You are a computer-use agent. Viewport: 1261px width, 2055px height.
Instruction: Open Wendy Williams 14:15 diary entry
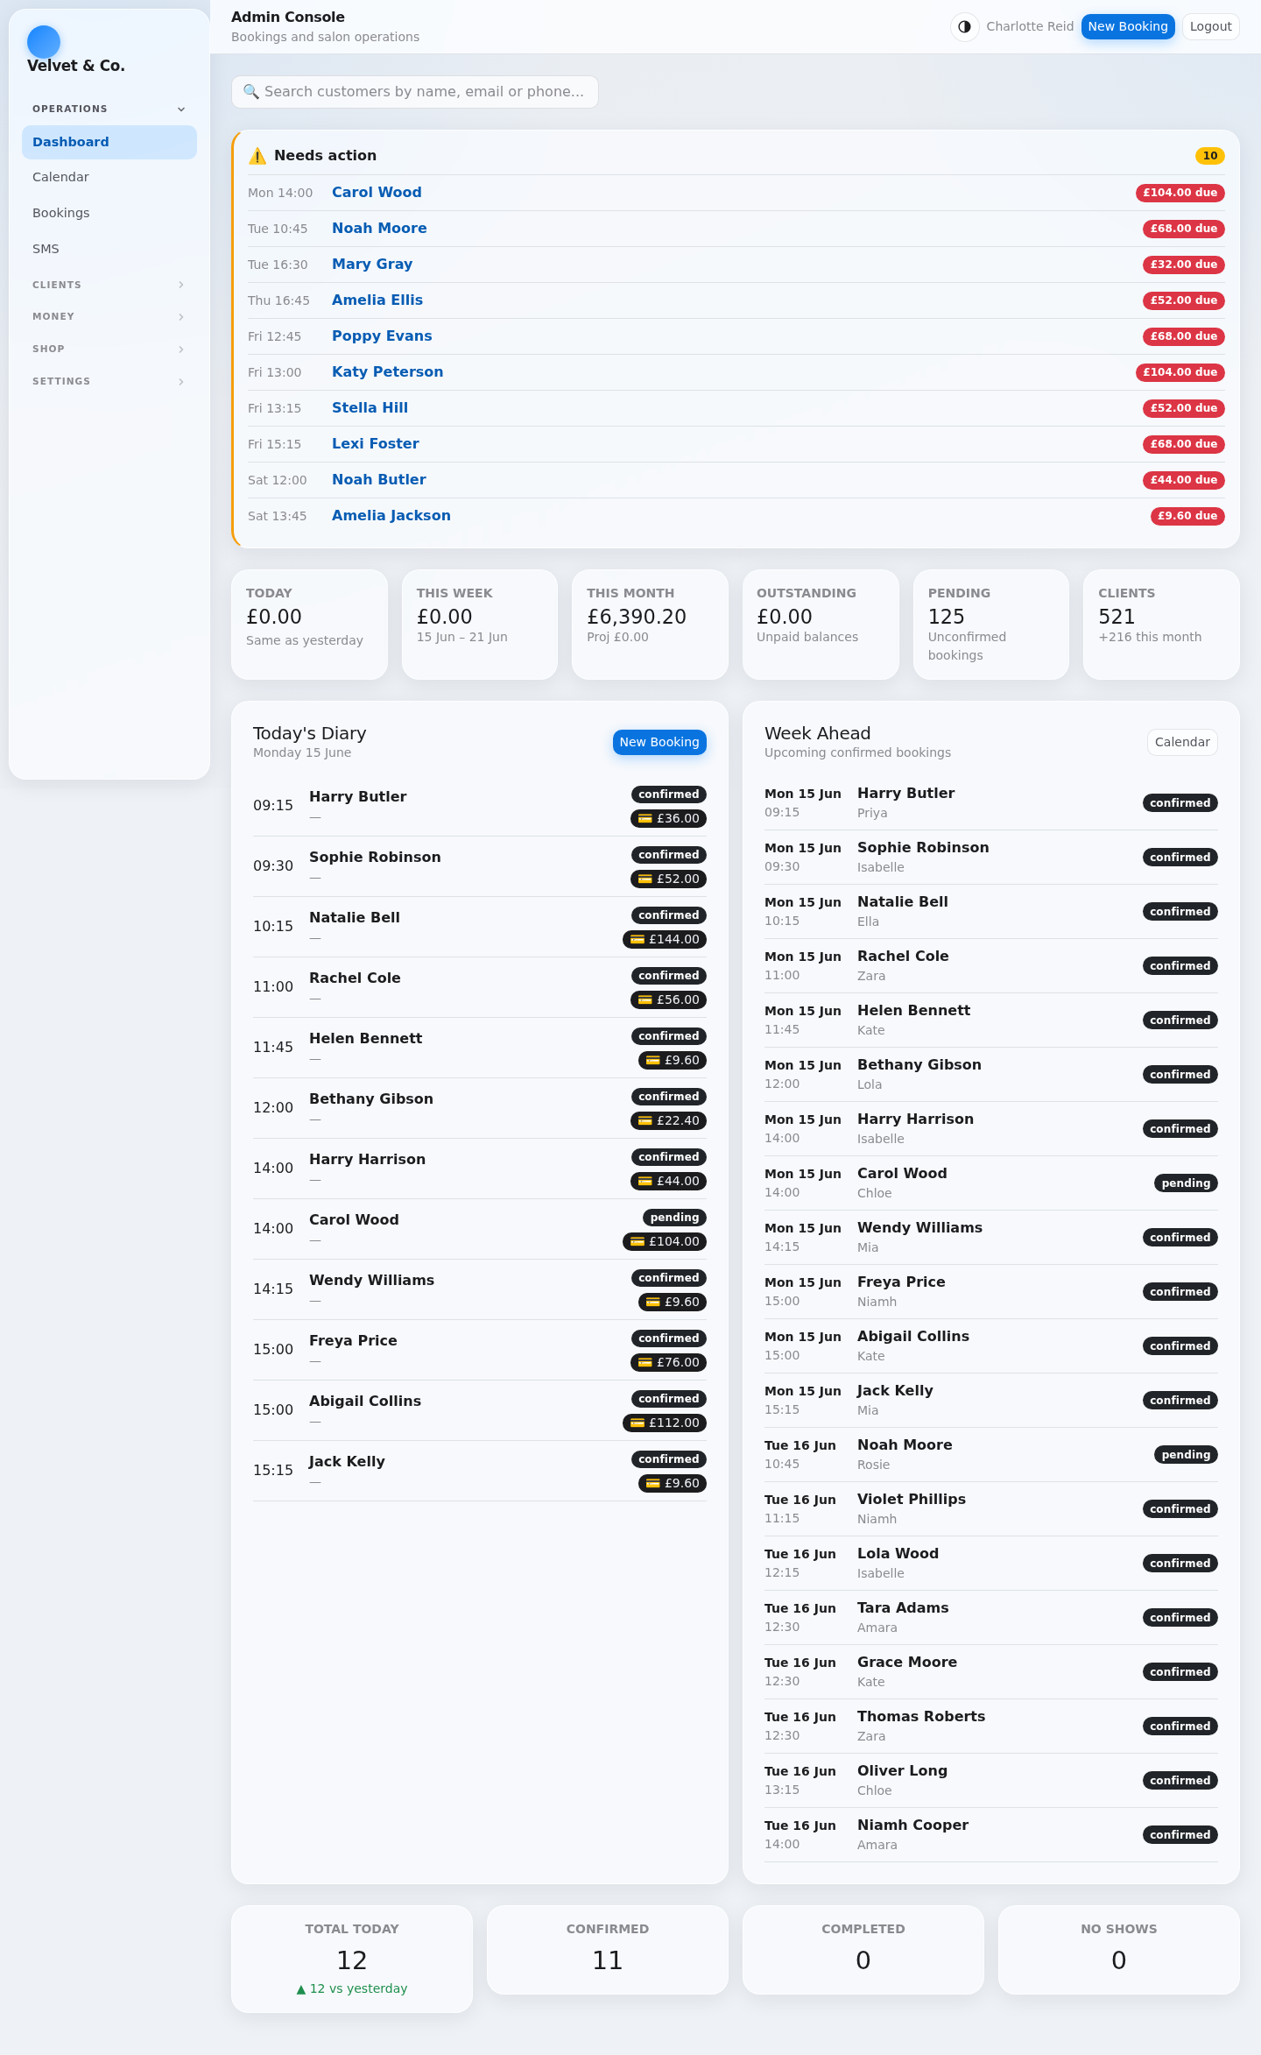(x=480, y=1289)
